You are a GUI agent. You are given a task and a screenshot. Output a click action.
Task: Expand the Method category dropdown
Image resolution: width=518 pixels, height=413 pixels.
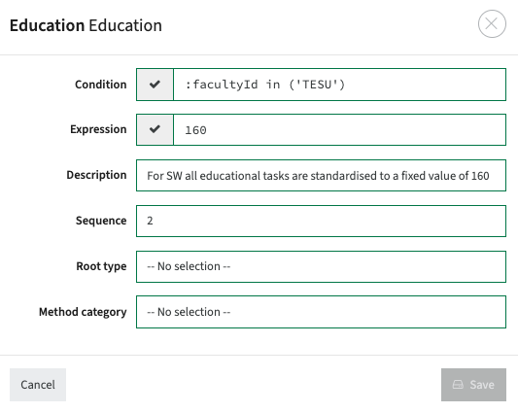[321, 312]
